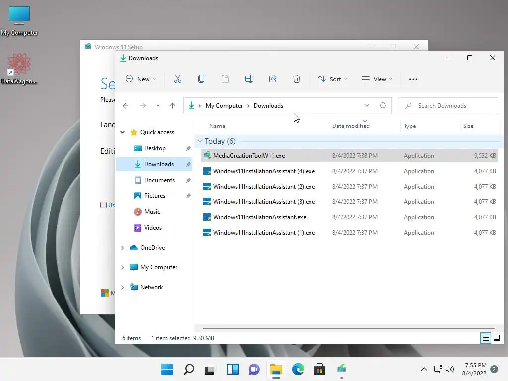Open Windows Start menu on taskbar
The width and height of the screenshot is (508, 381).
(167, 369)
